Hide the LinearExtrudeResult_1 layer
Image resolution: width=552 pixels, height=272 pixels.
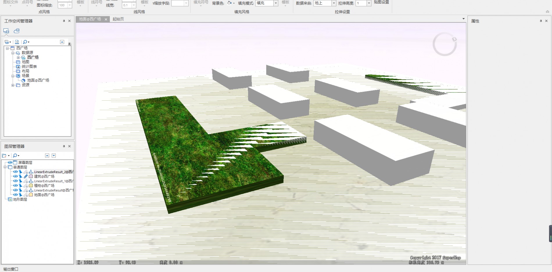coord(15,181)
